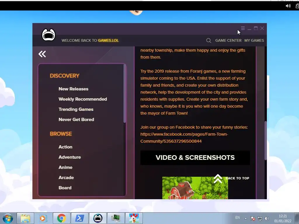The width and height of the screenshot is (299, 224).
Task: Launch Chrome from the taskbar
Action: (x=61, y=218)
